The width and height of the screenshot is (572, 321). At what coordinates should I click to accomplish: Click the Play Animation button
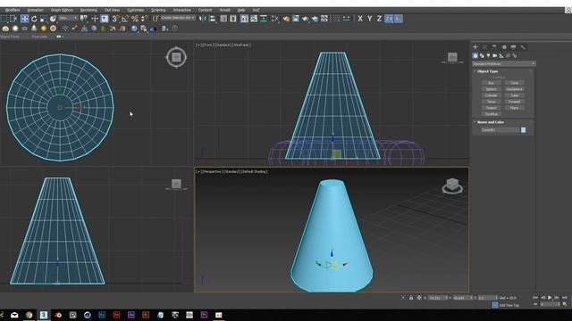(550, 298)
